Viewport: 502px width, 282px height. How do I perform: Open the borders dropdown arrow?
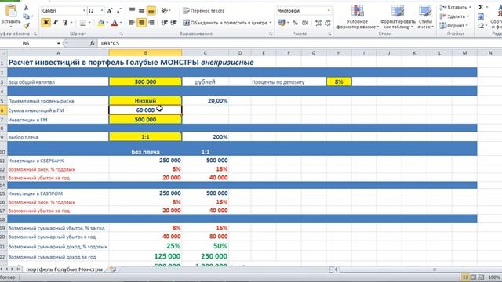tap(89, 23)
